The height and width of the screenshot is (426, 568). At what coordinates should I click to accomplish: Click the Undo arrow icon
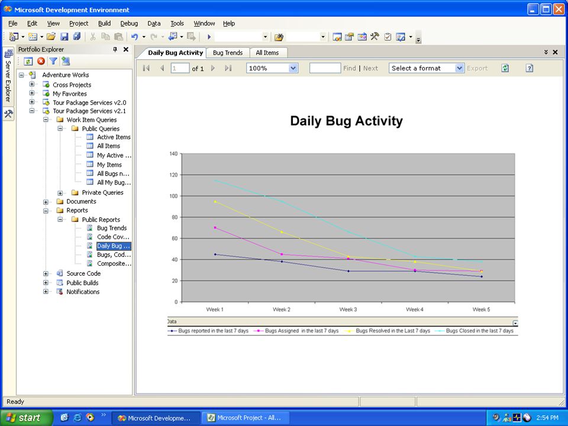click(134, 37)
